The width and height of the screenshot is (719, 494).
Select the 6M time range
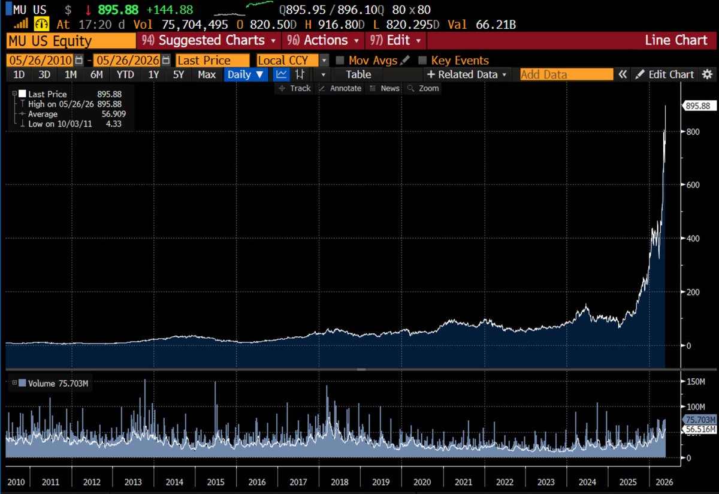96,74
